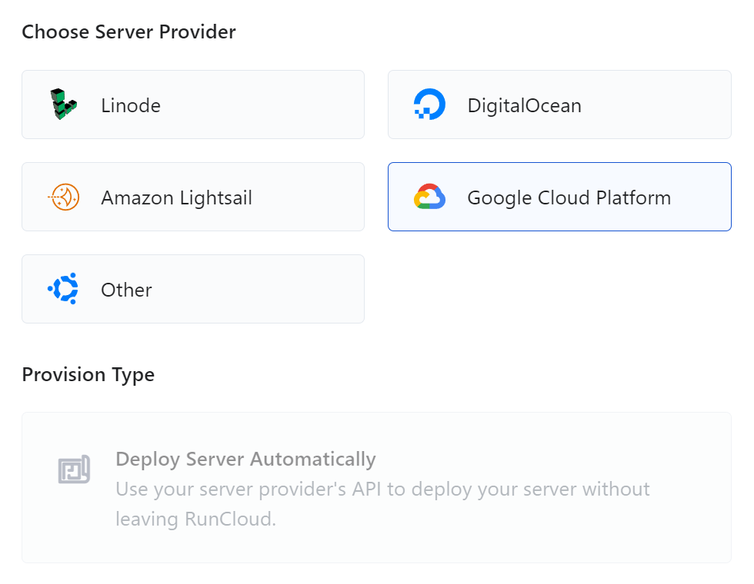Choose DigitalOcean provider card
This screenshot has height=584, width=754.
[x=559, y=105]
